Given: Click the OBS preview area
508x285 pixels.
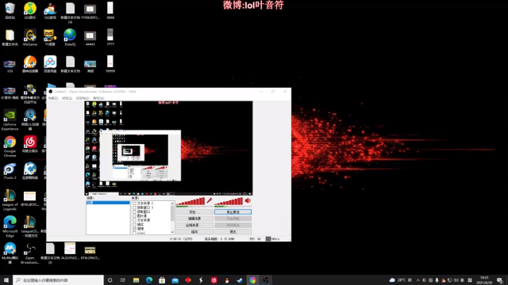Looking at the screenshot, I should point(168,148).
